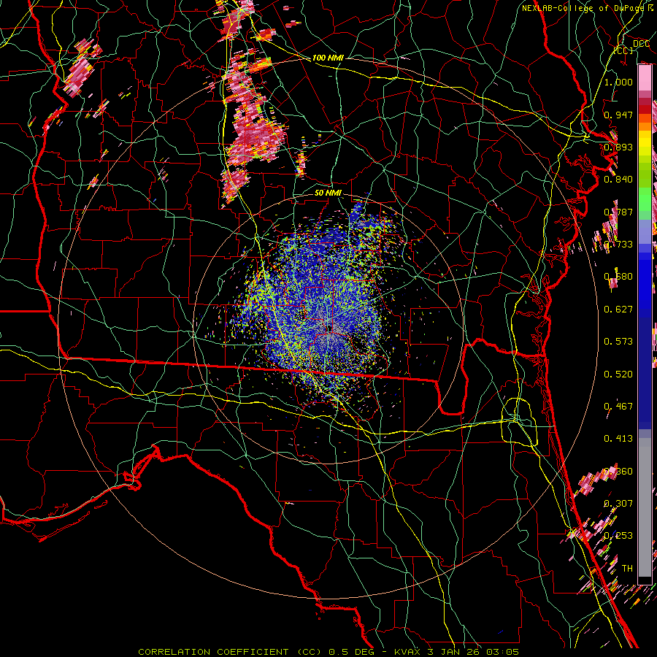Click the 0.840 scale value
Image resolution: width=657 pixels, height=657 pixels.
tap(618, 180)
